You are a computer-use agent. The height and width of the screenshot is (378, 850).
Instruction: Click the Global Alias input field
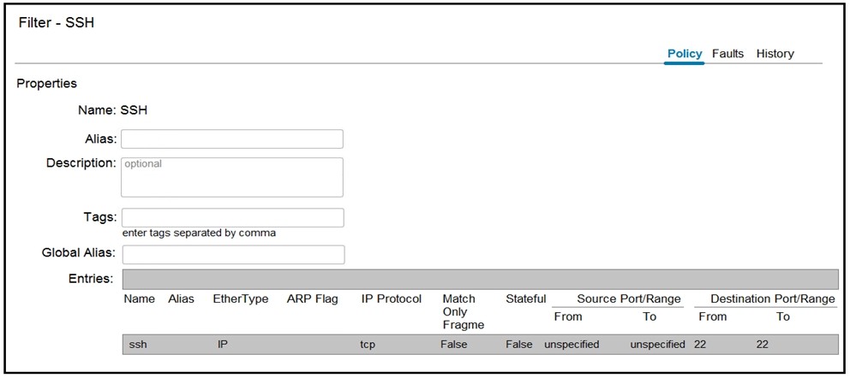coord(234,255)
